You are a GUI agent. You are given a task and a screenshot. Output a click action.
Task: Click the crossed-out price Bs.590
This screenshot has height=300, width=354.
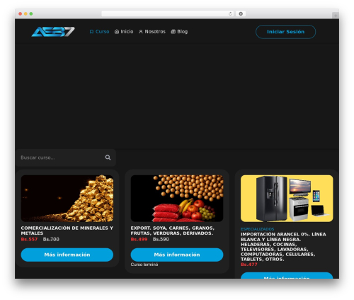[161, 239]
